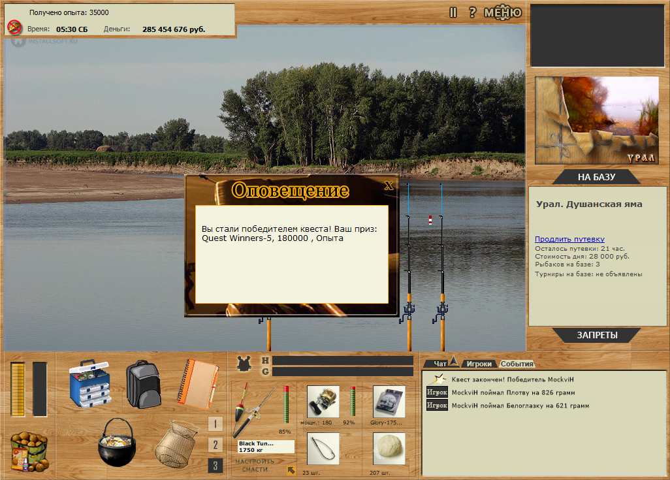This screenshot has width=670, height=480.
Task: Click the Белоглазку на 621 грамм message
Action: pos(520,406)
